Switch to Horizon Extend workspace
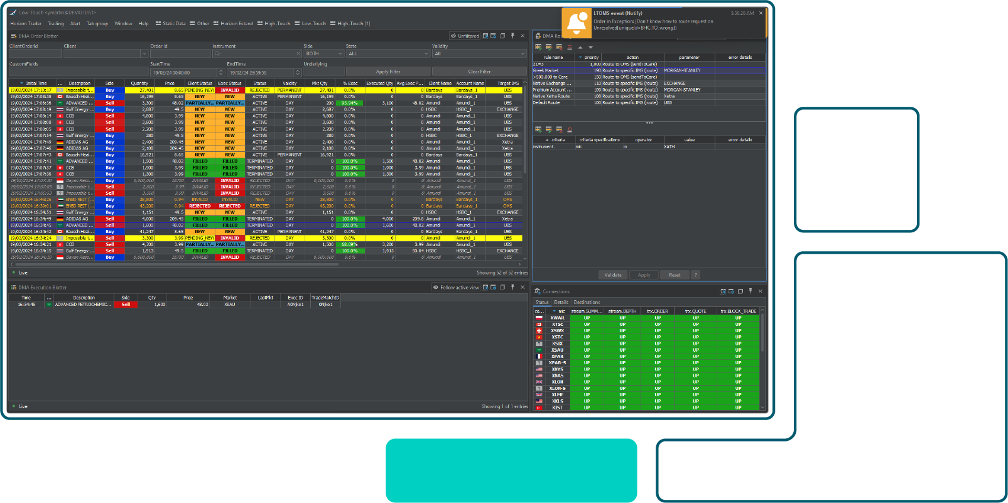This screenshot has width=1008, height=503. coord(233,23)
